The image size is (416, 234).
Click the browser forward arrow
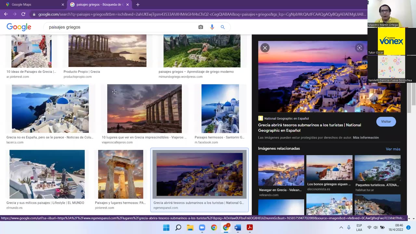(x=15, y=14)
